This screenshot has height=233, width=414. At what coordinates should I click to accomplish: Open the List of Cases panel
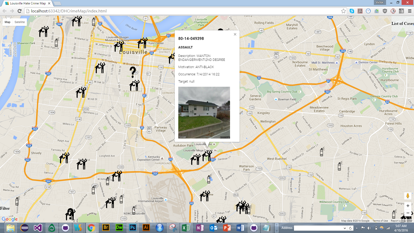403,24
